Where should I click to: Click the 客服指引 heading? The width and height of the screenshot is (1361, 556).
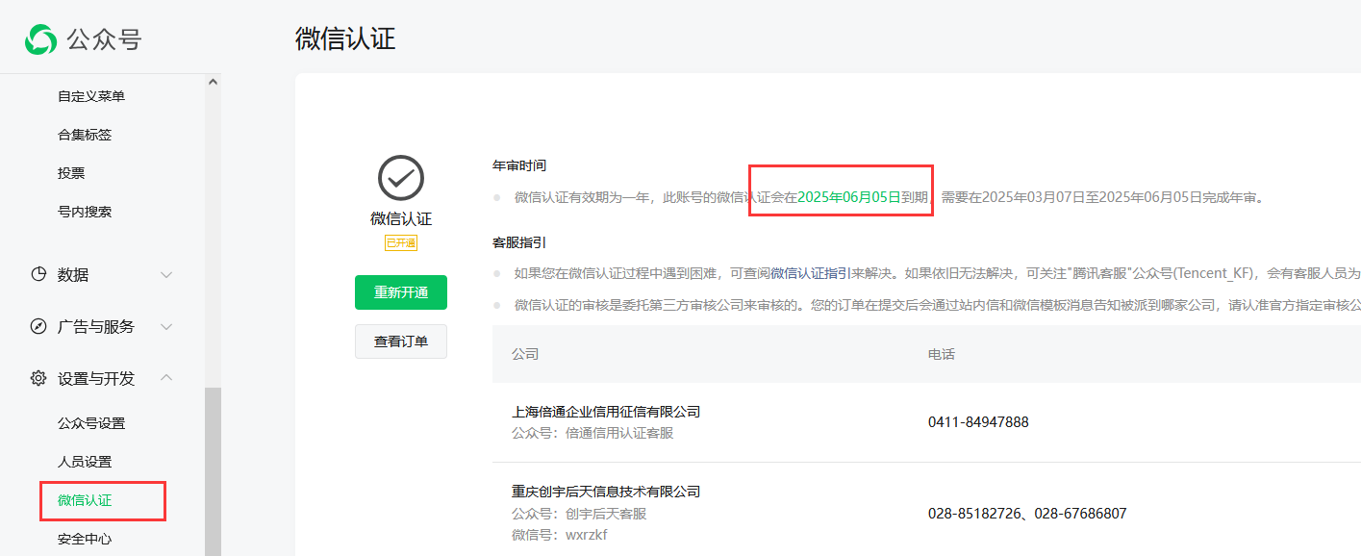[519, 242]
